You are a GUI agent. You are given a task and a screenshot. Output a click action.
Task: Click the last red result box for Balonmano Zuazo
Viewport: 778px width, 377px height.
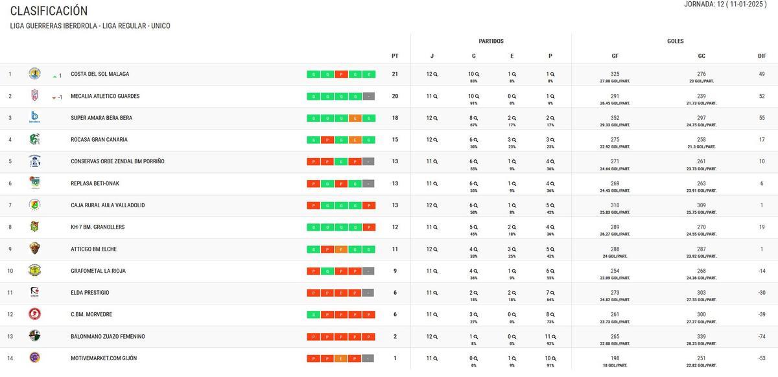tap(369, 336)
